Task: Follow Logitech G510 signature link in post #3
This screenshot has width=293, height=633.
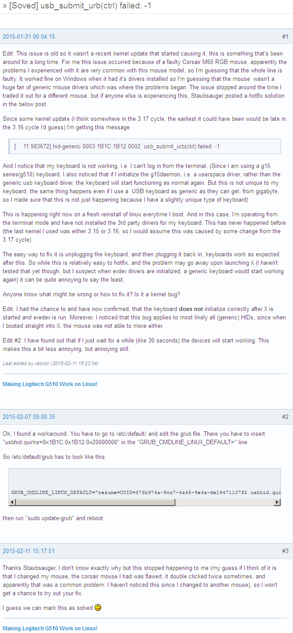Action: click(50, 629)
